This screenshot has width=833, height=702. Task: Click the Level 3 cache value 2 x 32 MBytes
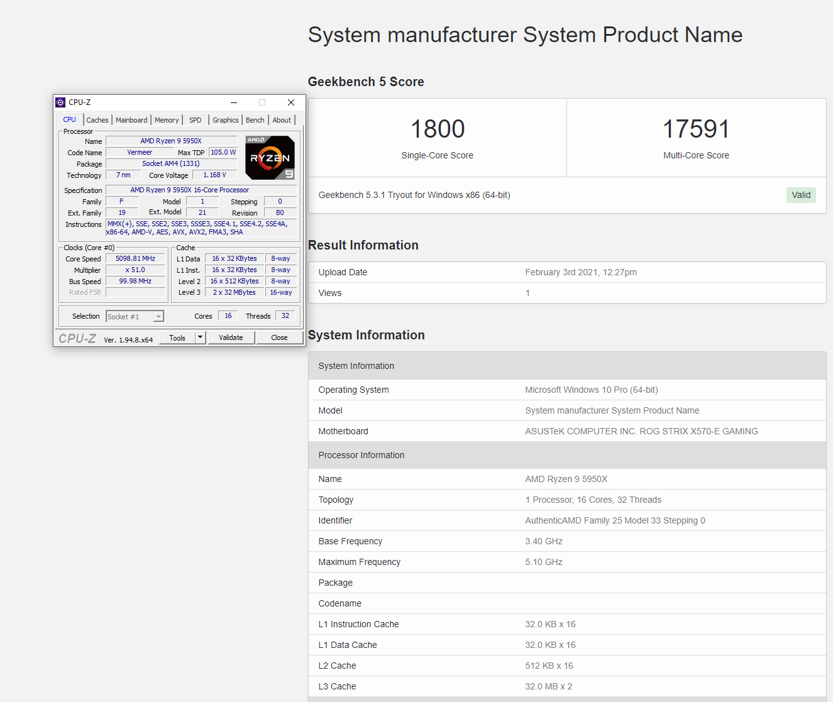coord(234,292)
